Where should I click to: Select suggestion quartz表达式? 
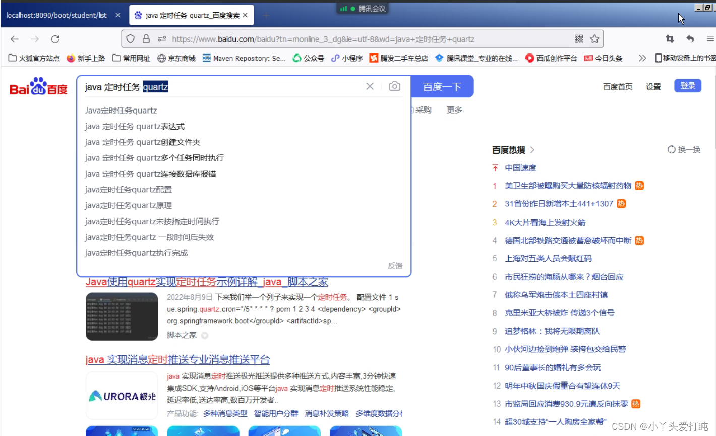(135, 126)
